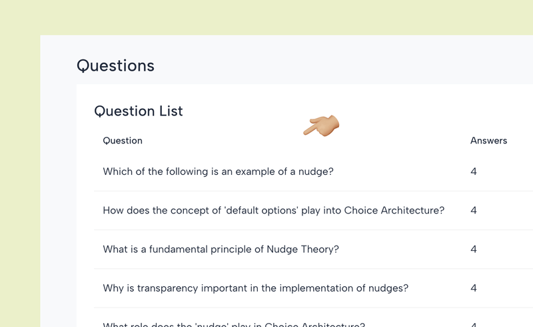
Task: Click the 'Questions' page heading
Action: (115, 65)
